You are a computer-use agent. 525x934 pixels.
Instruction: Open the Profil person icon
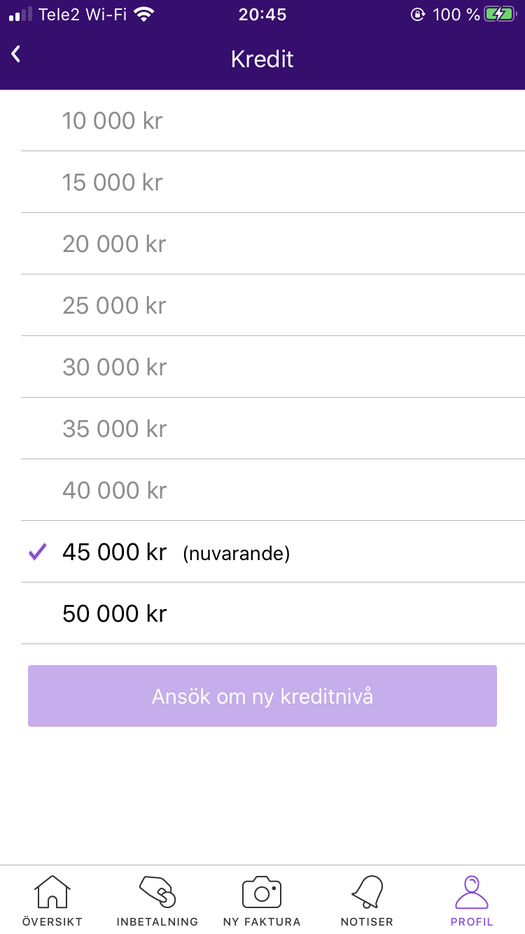pos(472,892)
